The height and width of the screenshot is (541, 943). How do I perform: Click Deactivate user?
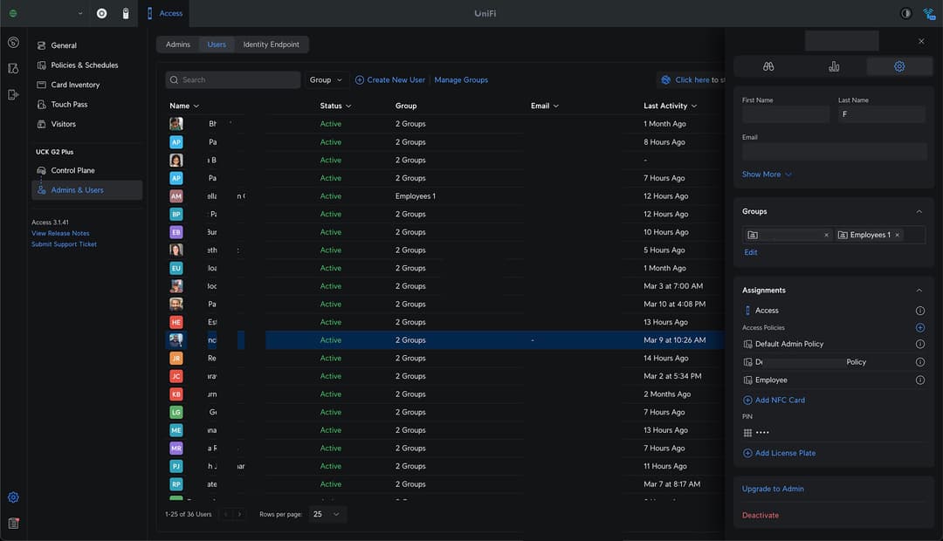(761, 515)
